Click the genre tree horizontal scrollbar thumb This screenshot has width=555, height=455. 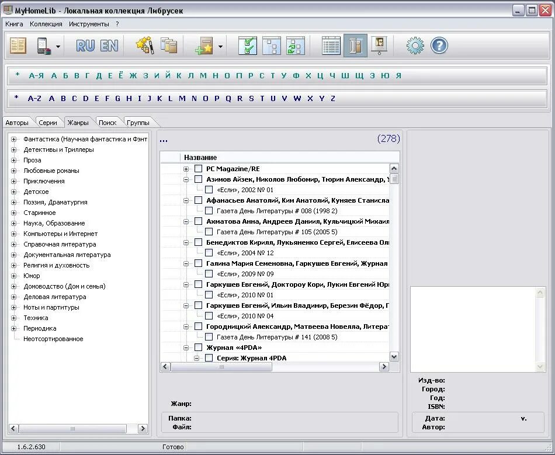[72, 429]
